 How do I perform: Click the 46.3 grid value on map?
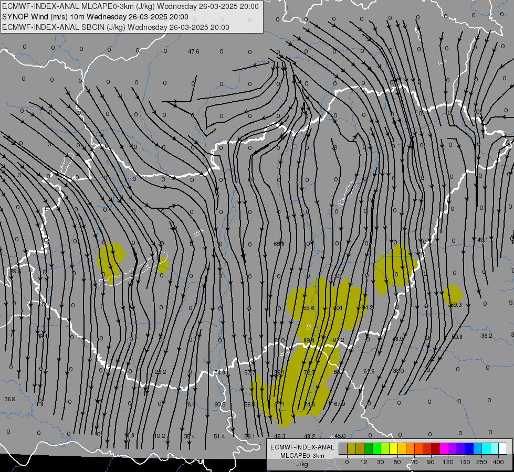click(x=280, y=436)
